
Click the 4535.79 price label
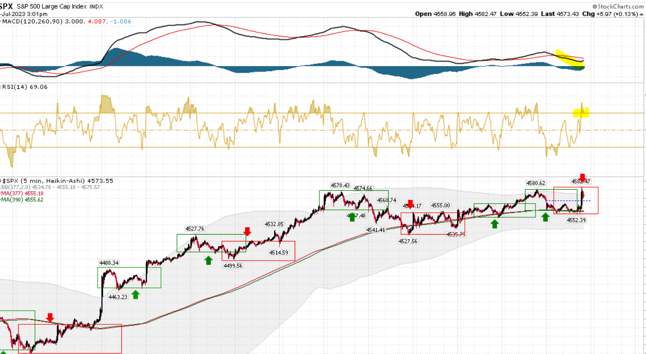click(456, 234)
